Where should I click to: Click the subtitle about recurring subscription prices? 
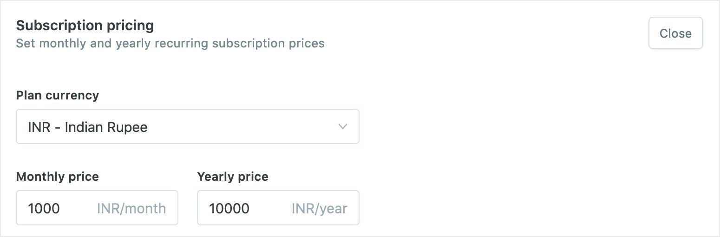click(x=170, y=44)
